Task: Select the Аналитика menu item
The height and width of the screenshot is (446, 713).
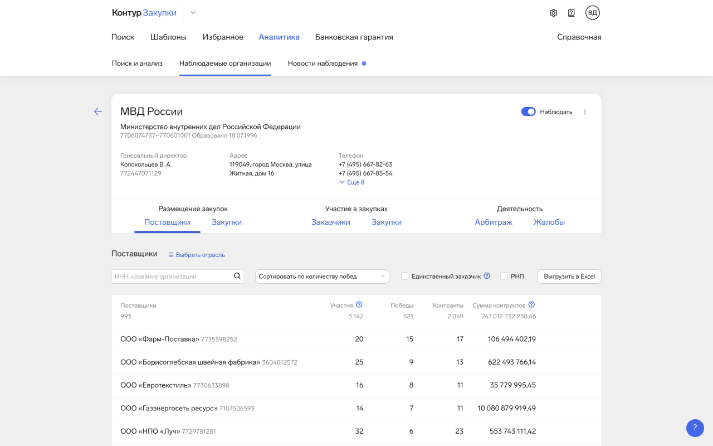Action: point(279,37)
